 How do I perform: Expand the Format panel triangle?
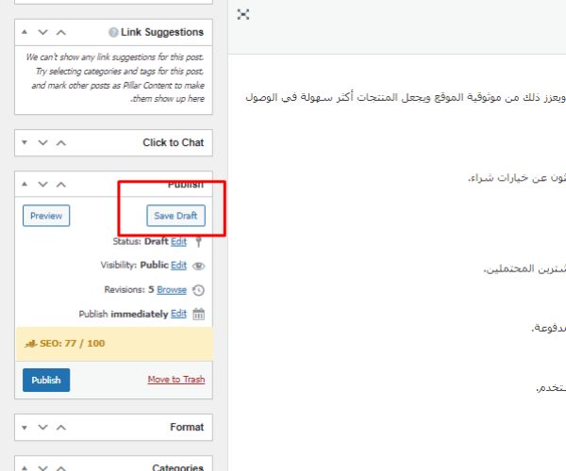pos(25,428)
